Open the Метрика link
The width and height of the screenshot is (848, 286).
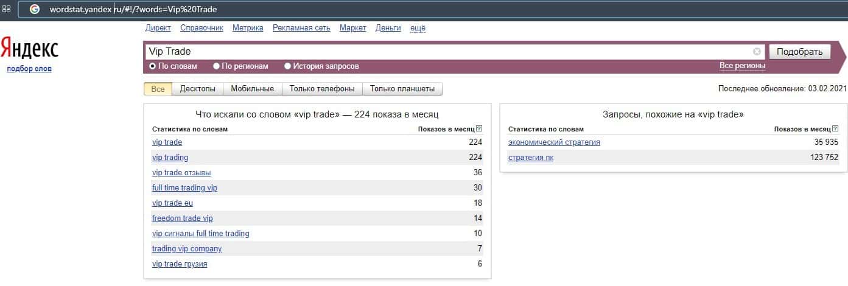[x=248, y=28]
